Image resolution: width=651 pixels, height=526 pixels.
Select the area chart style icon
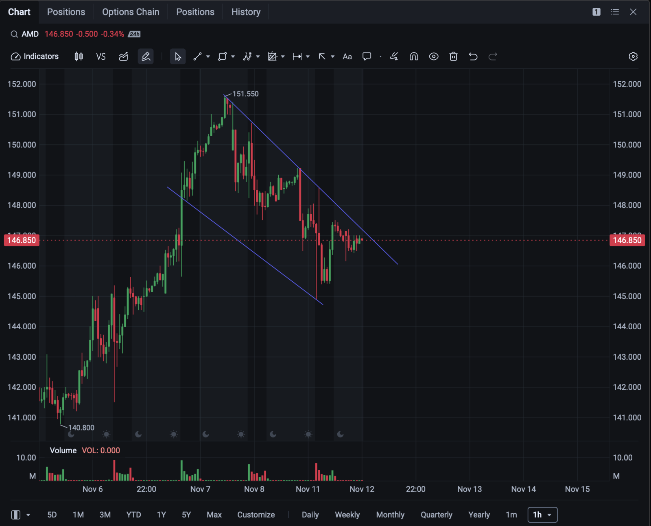coord(123,57)
